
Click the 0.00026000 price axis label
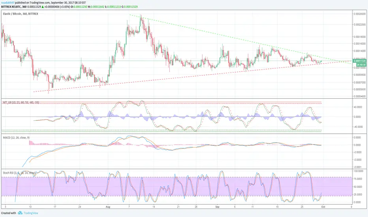(x=360, y=14)
